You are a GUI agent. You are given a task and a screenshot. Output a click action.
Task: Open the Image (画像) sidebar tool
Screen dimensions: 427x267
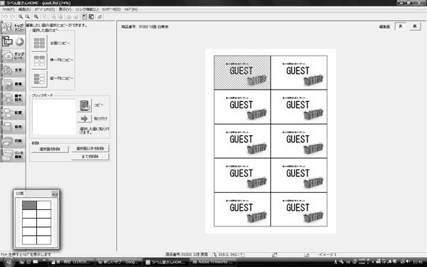tap(13, 84)
